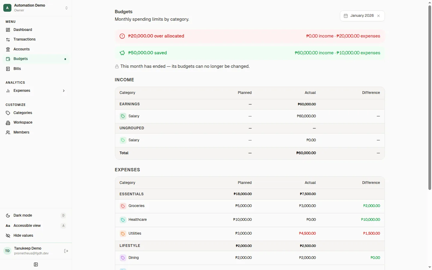Click the over allocated warning icon
432x270 pixels.
coord(122,36)
